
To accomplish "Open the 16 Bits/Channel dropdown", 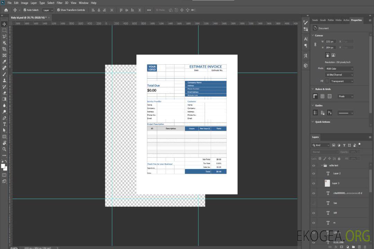I will [339, 75].
